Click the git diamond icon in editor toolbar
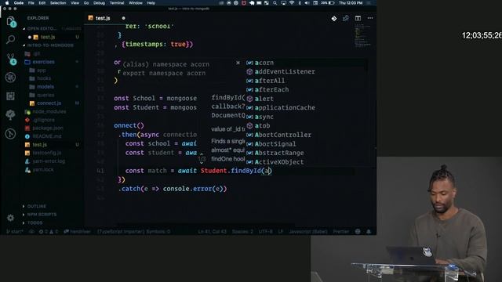 [x=334, y=19]
